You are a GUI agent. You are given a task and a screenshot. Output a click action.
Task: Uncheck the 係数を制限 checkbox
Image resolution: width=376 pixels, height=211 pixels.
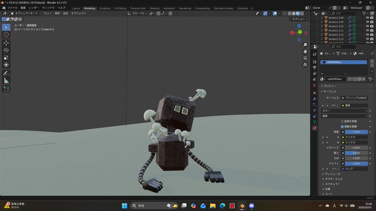342,127
